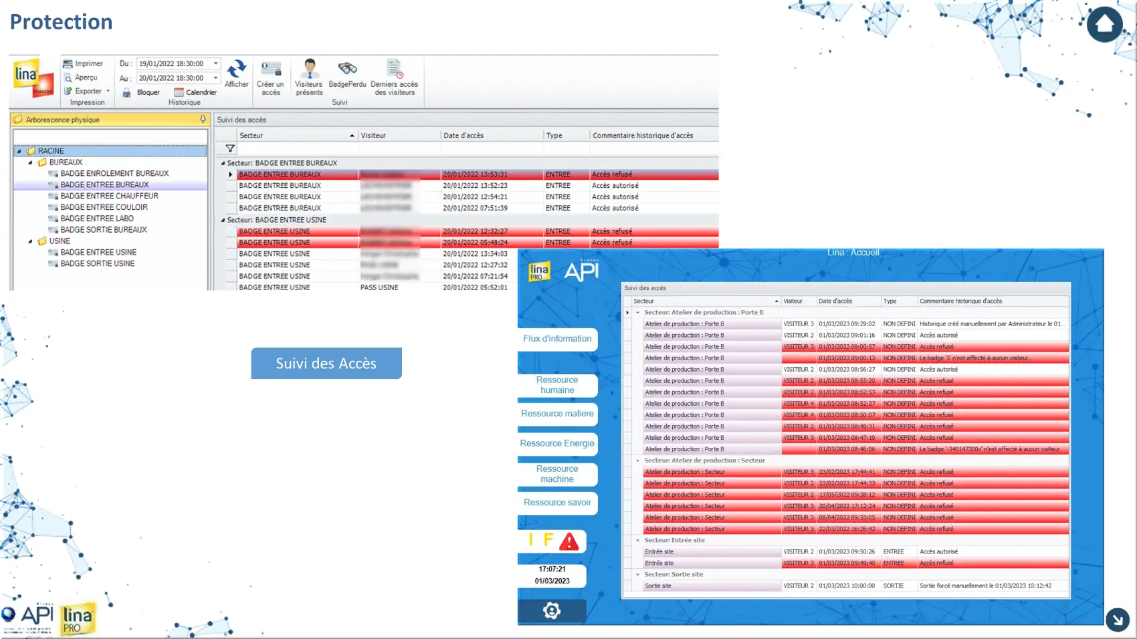Image resolution: width=1137 pixels, height=639 pixels.
Task: Open the Du start date dropdown
Action: point(215,63)
